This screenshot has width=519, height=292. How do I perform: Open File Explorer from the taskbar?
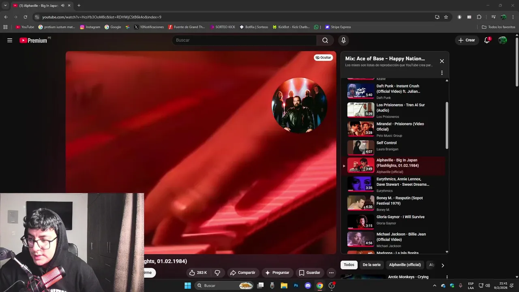[284, 286]
